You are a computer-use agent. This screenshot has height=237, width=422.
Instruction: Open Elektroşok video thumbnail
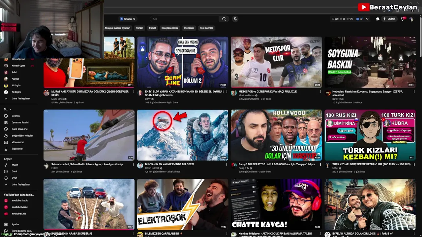click(x=183, y=204)
